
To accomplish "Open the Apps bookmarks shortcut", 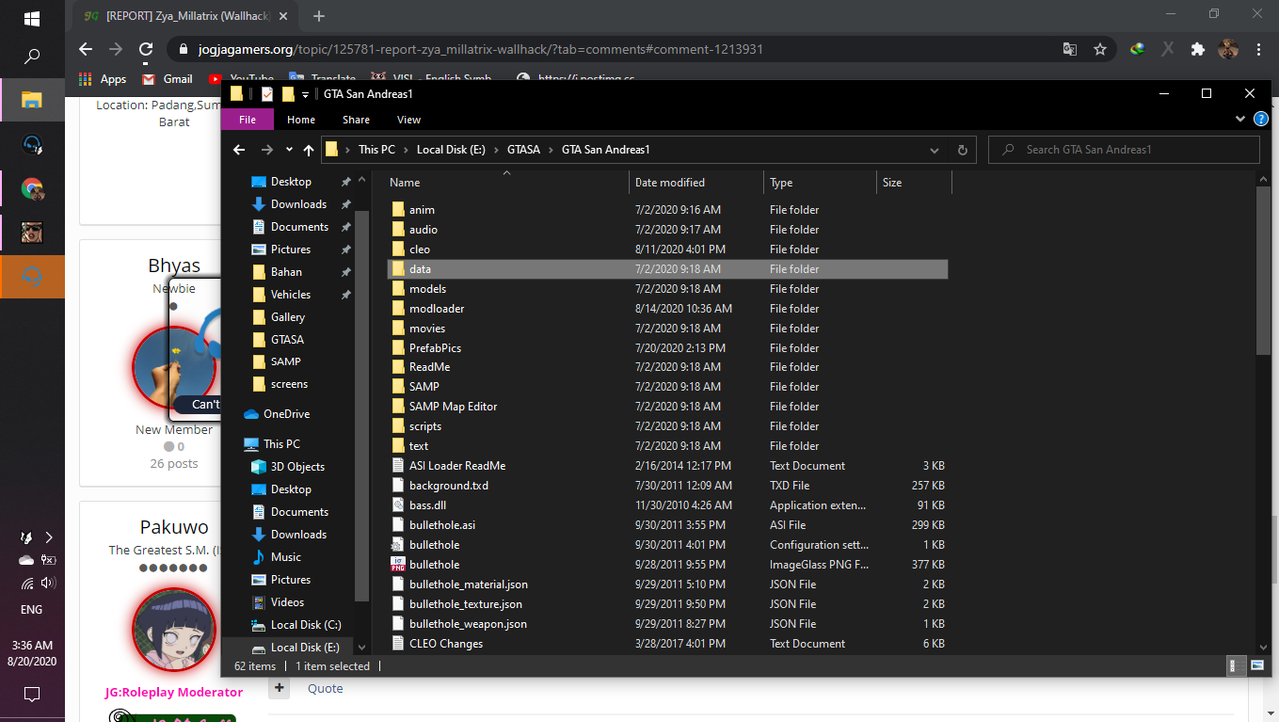I will [103, 79].
